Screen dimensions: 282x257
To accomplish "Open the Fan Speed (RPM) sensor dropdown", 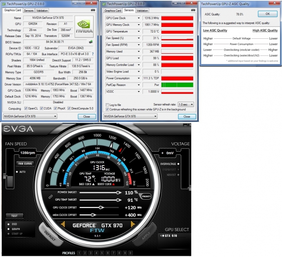I will click(139, 45).
